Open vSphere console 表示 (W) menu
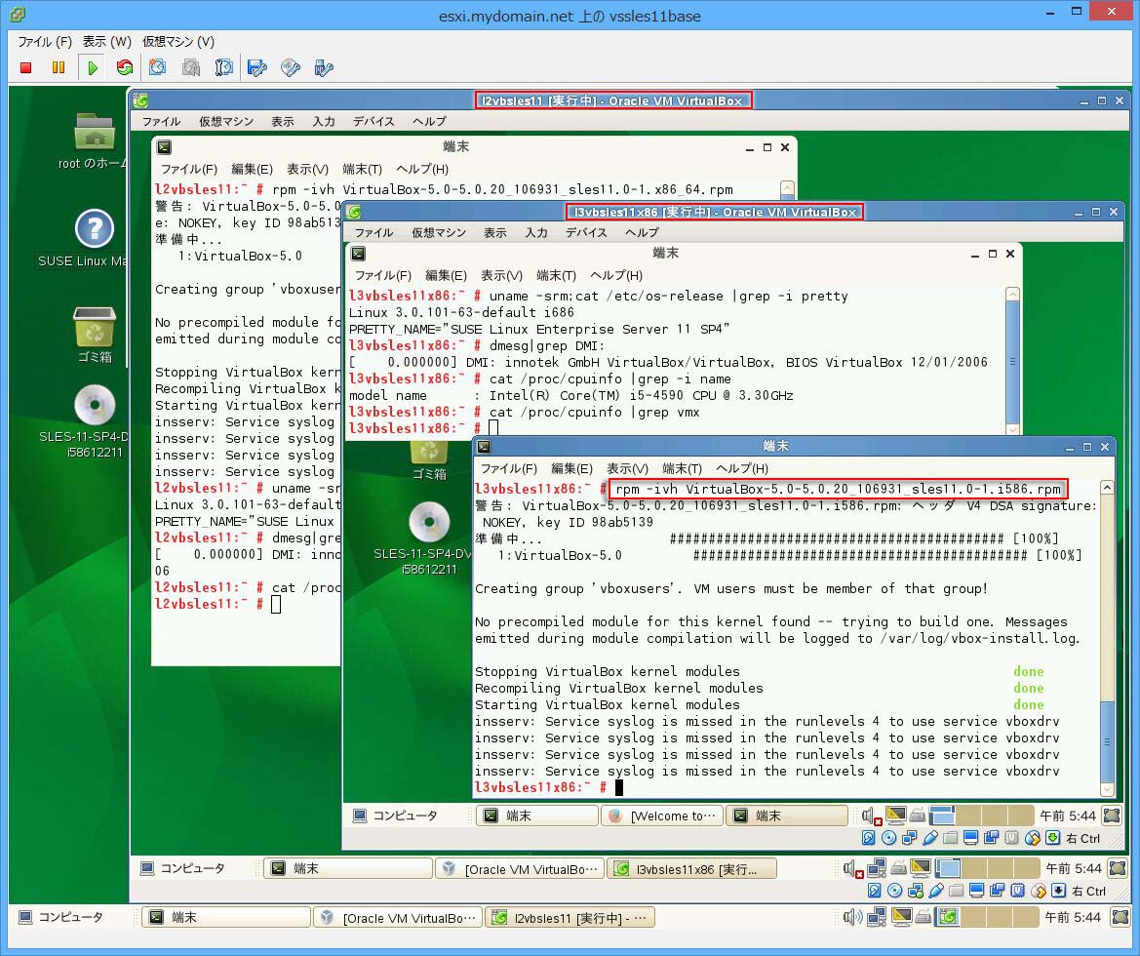 coord(107,42)
